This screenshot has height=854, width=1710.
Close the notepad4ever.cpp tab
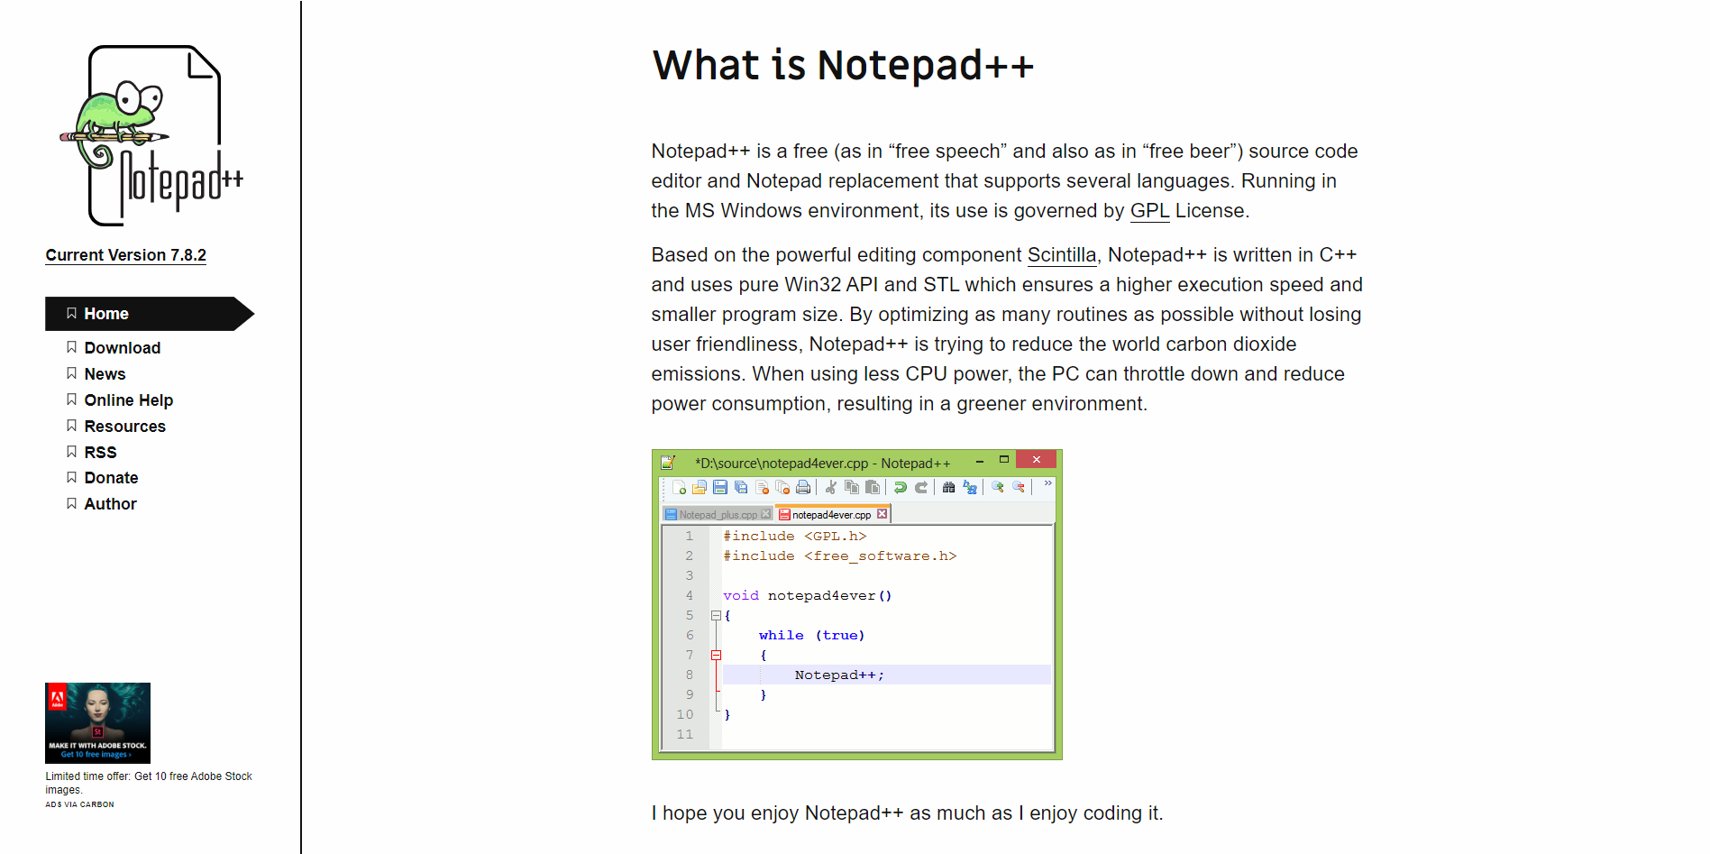point(881,514)
